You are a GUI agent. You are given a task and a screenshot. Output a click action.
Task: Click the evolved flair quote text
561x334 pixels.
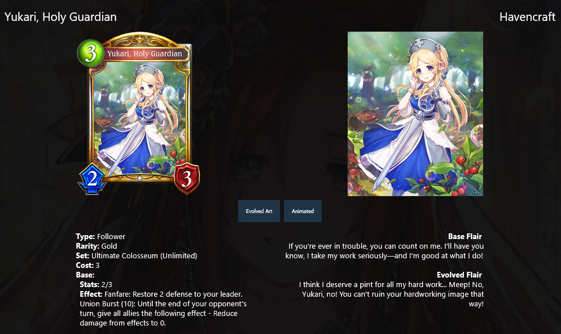tap(392, 294)
